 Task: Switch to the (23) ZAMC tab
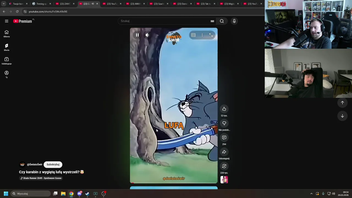click(x=65, y=4)
